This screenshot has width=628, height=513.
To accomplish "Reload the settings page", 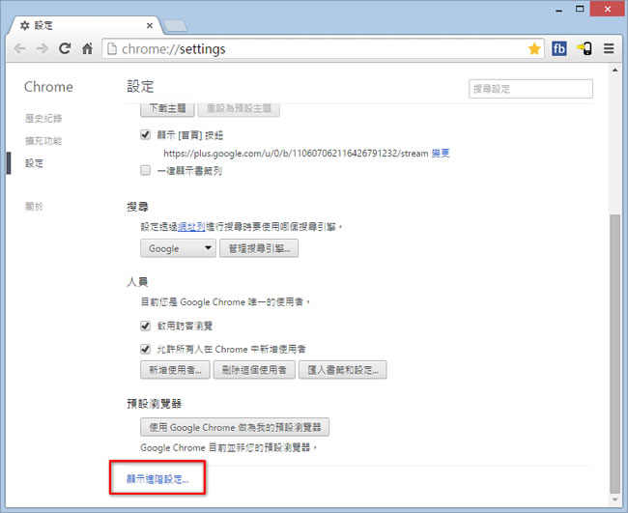I will [x=65, y=49].
